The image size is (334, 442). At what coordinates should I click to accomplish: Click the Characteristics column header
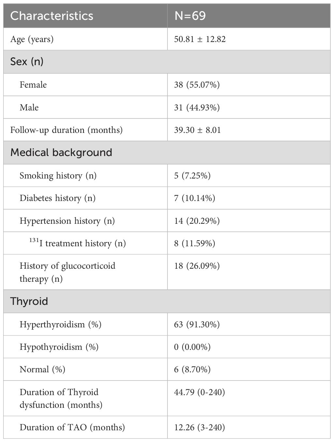coord(52,16)
